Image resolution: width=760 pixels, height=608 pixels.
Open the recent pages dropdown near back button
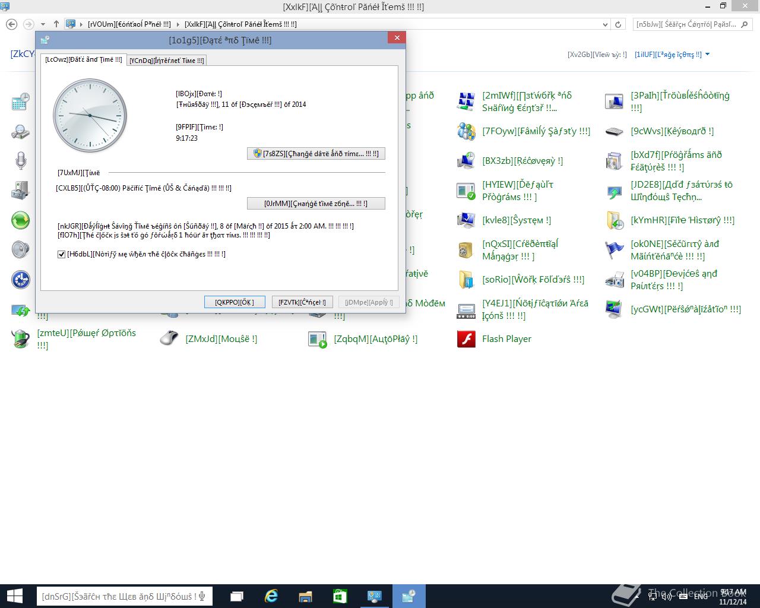(42, 24)
